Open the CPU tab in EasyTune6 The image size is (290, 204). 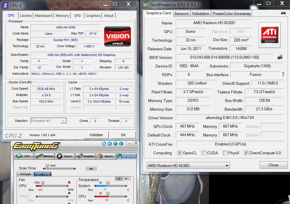pos(24,156)
